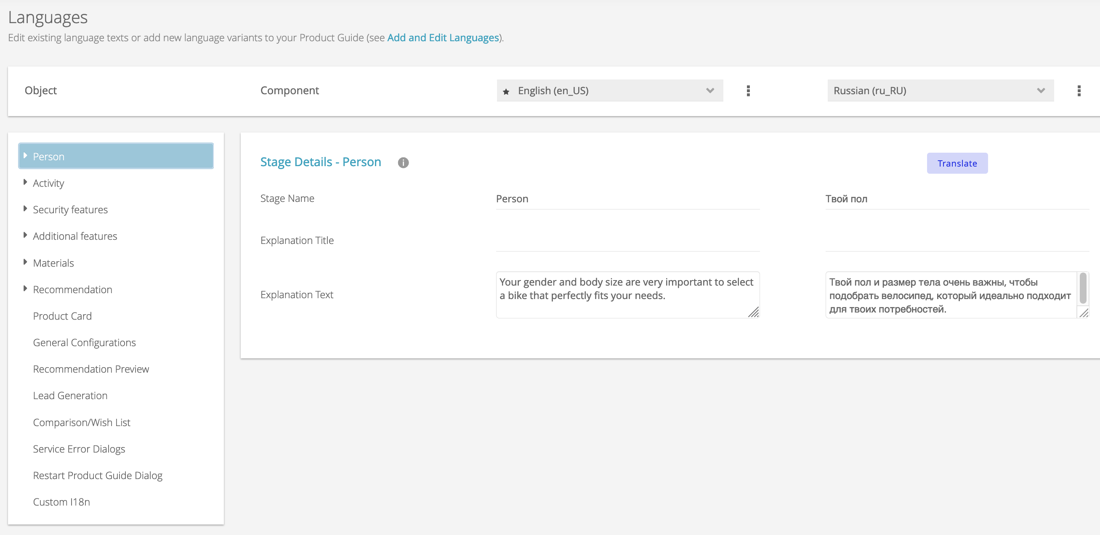Click the star icon next to English
The height and width of the screenshot is (535, 1100).
click(x=506, y=91)
